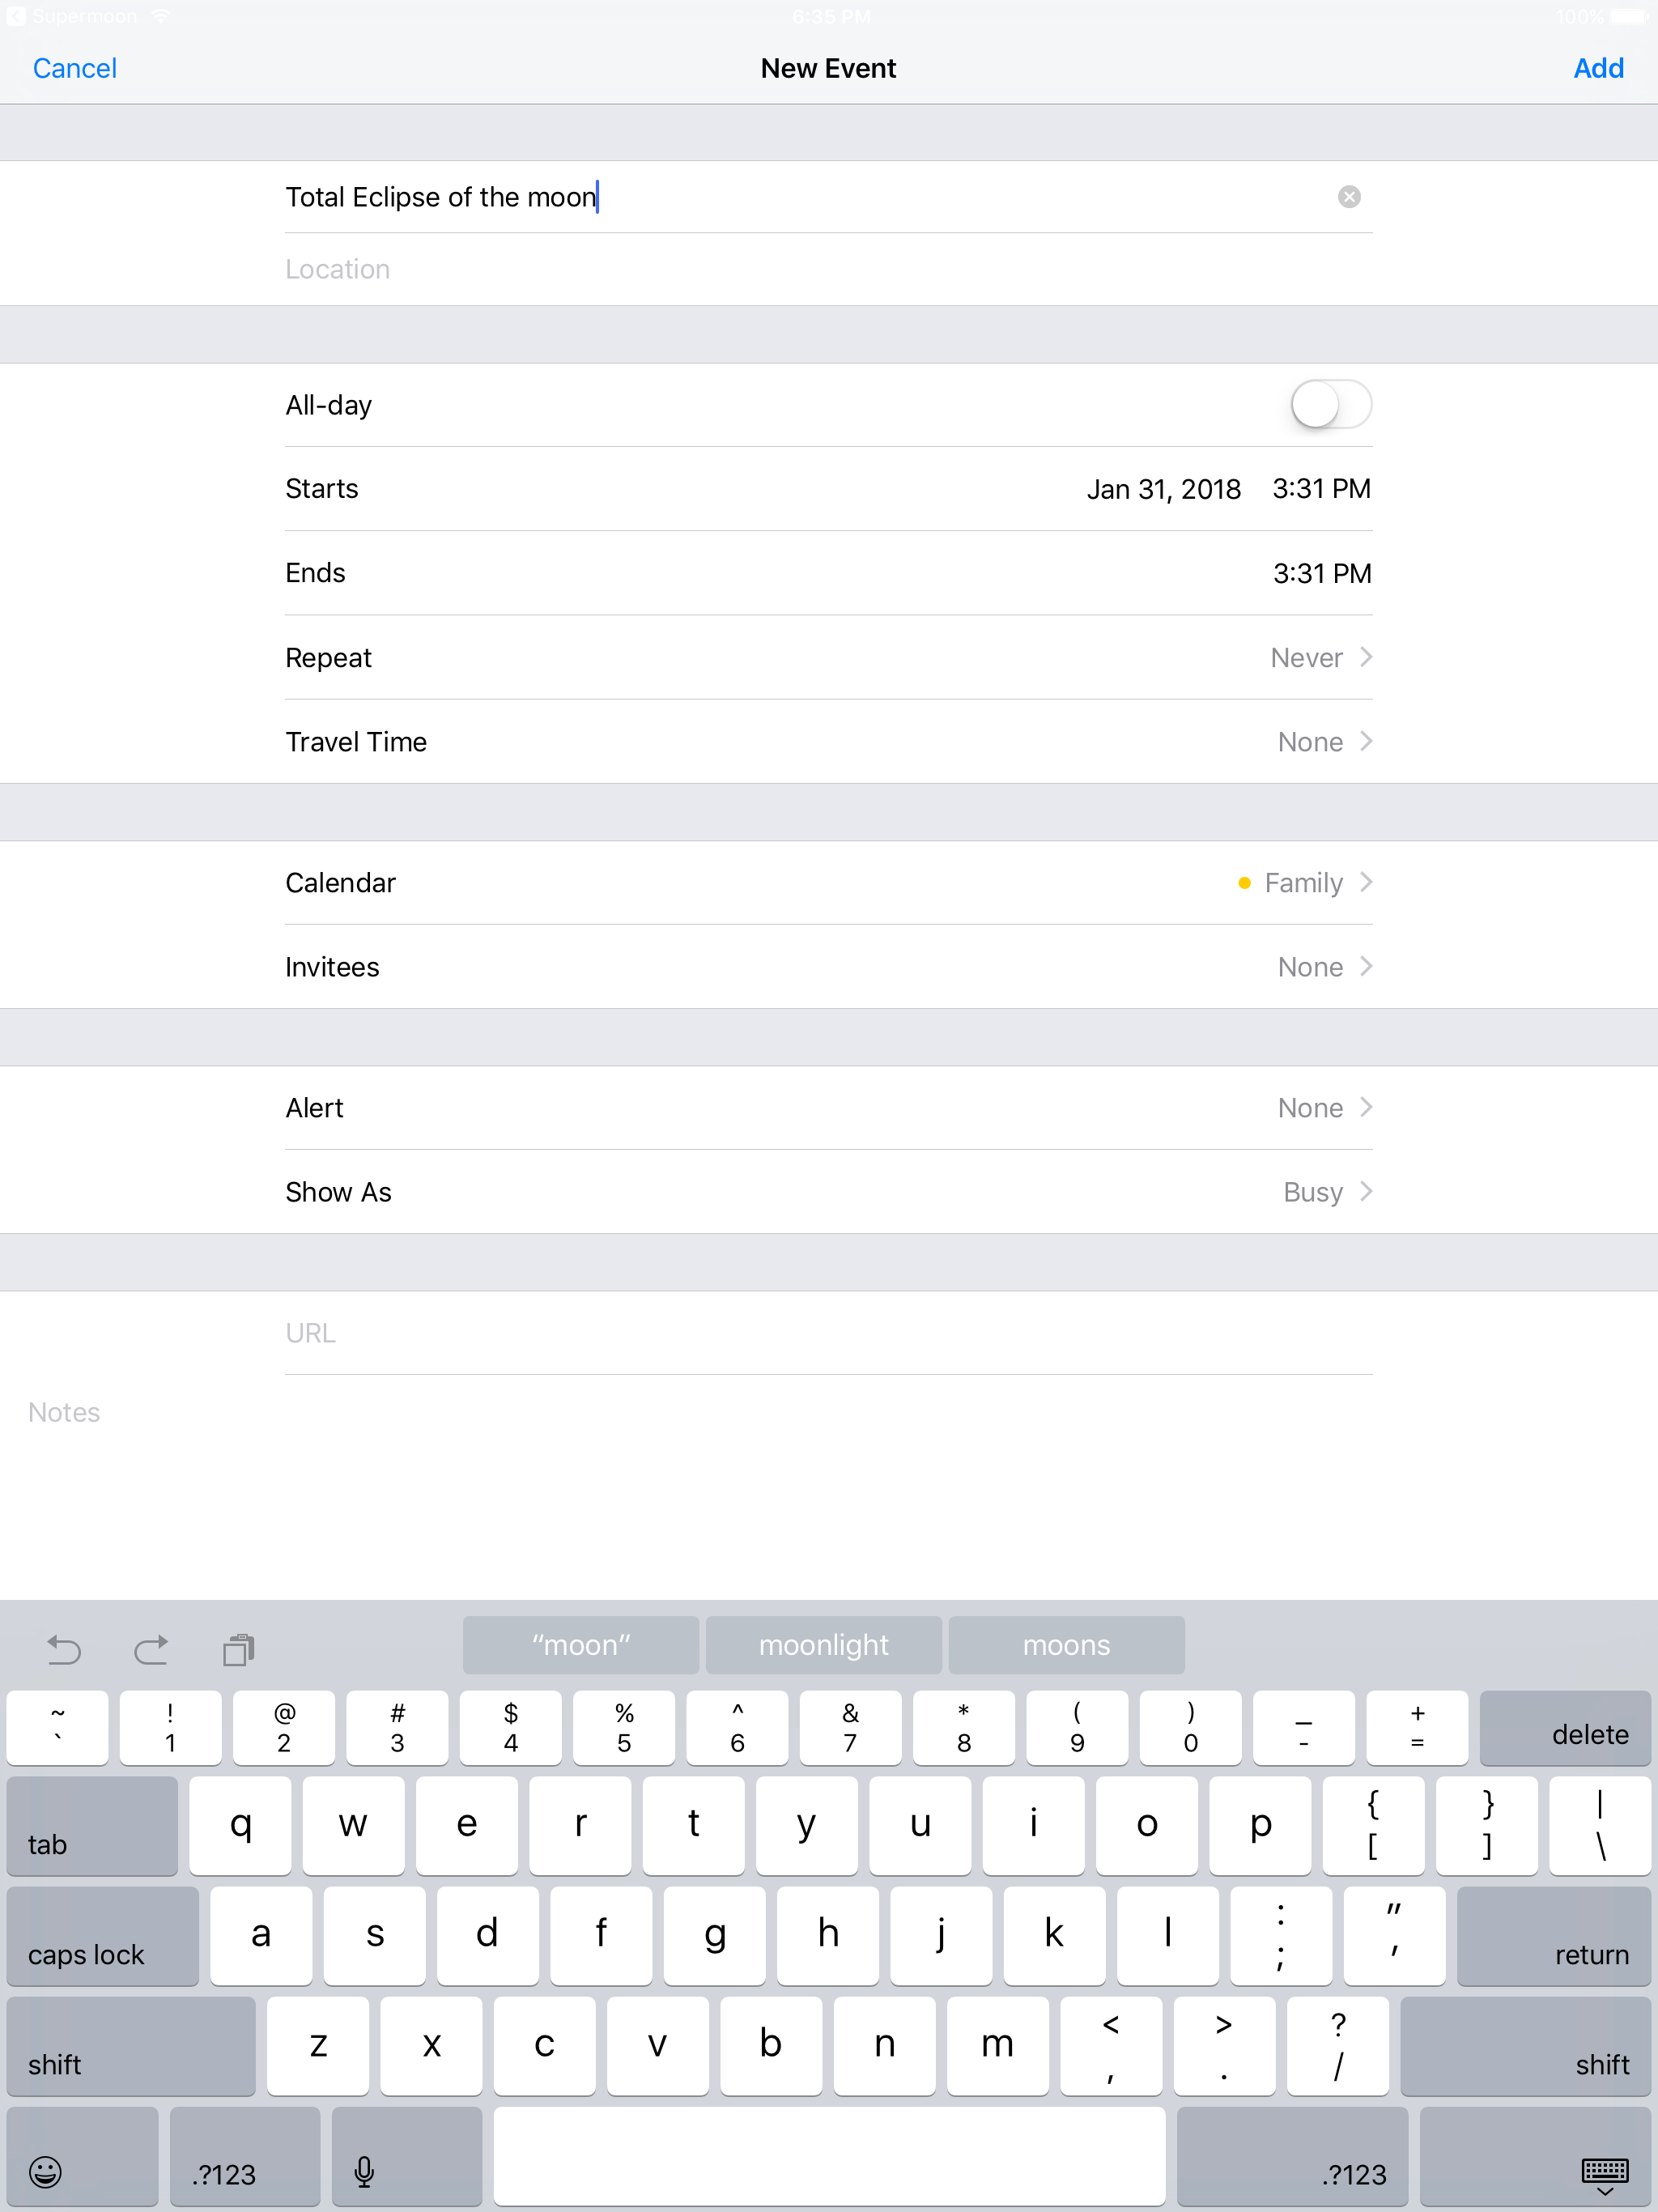This screenshot has width=1658, height=2212.
Task: Start dictation with the microphone key
Action: 365,2171
